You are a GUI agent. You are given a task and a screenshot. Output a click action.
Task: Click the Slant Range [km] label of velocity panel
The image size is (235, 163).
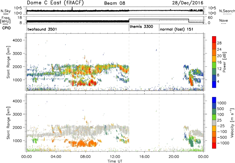(x=8, y=123)
